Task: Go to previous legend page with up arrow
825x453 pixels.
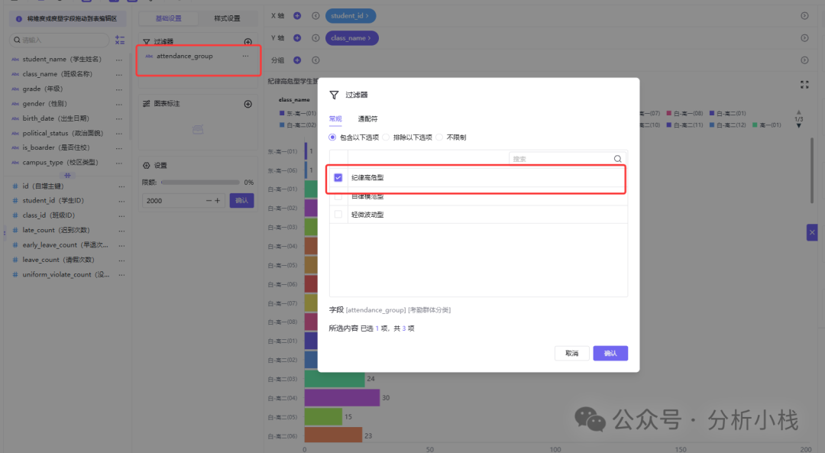Action: tap(799, 112)
